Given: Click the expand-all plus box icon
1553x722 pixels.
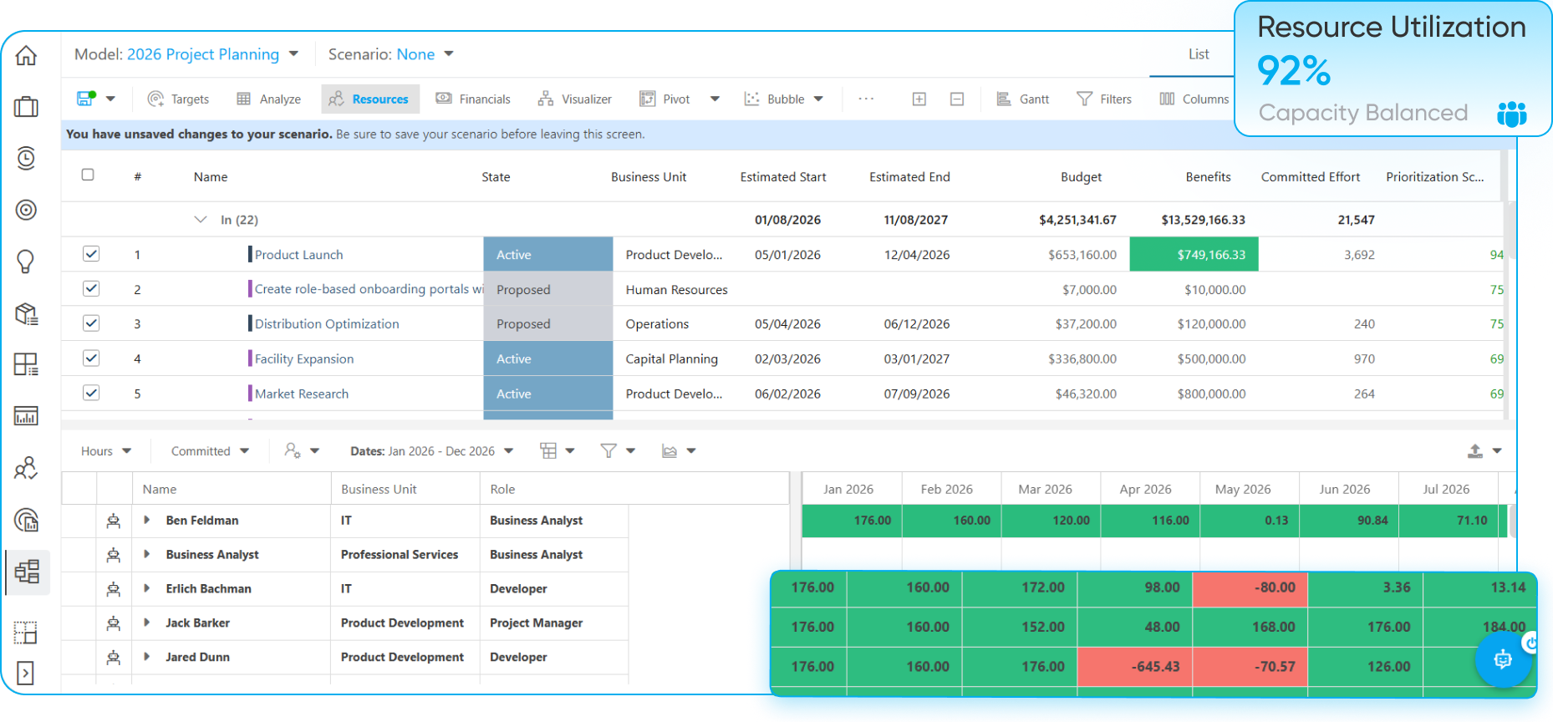Looking at the screenshot, I should [919, 99].
